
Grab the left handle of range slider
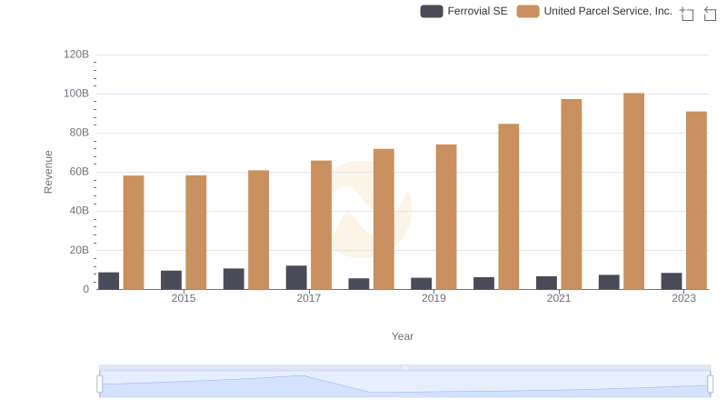click(x=100, y=384)
